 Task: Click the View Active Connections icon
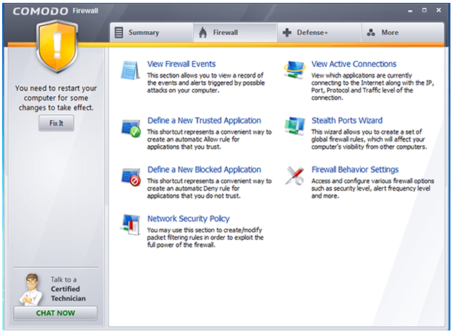(295, 71)
